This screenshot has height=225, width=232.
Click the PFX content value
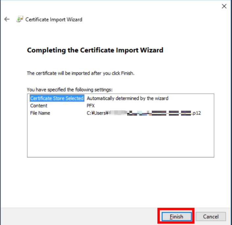coord(91,106)
